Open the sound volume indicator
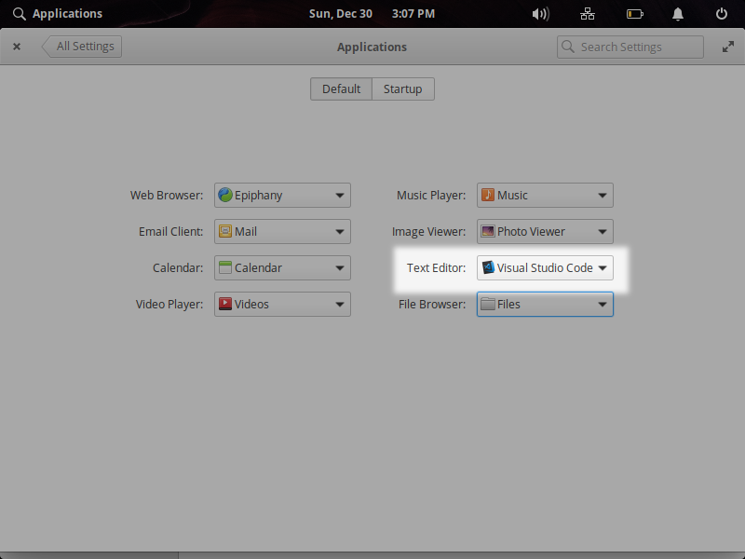The width and height of the screenshot is (745, 559). [x=540, y=14]
